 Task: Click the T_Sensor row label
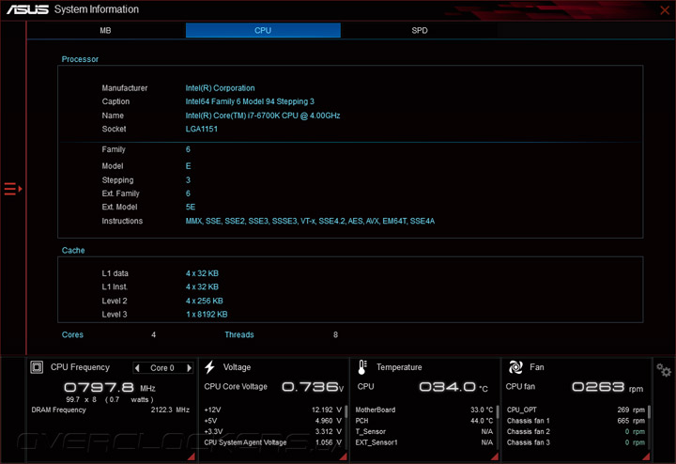tap(370, 431)
